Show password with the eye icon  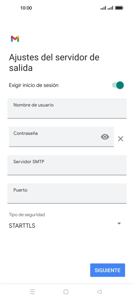pos(105,137)
